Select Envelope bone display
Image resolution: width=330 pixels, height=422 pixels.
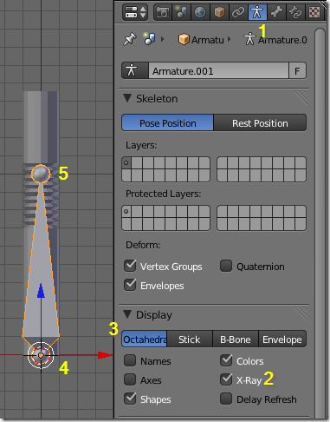tap(282, 340)
